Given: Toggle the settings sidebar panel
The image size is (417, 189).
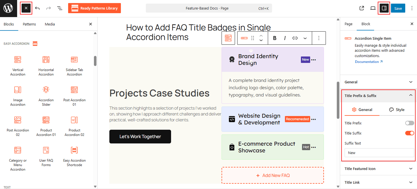Looking at the screenshot, I should (x=384, y=8).
